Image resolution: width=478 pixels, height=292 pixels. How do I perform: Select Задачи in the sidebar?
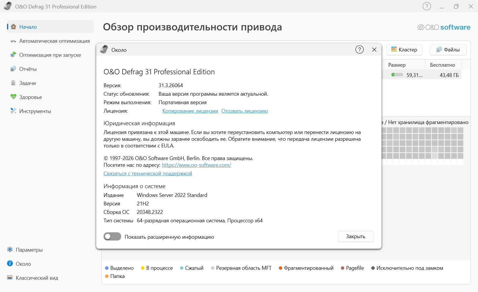tap(50, 83)
